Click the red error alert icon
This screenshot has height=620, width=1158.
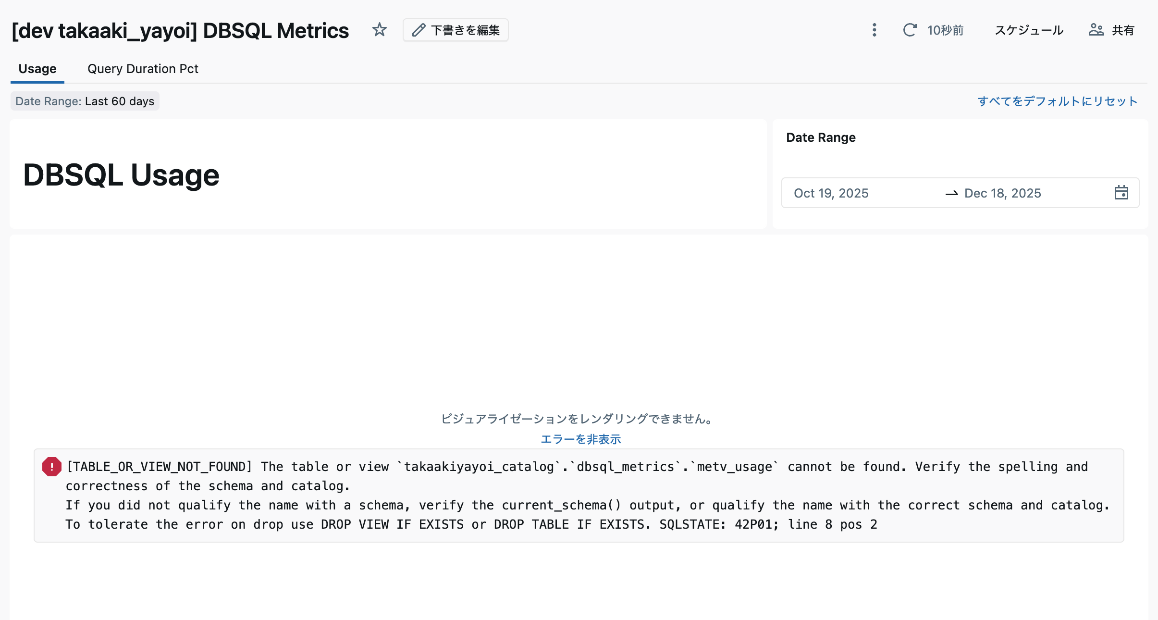click(x=51, y=466)
